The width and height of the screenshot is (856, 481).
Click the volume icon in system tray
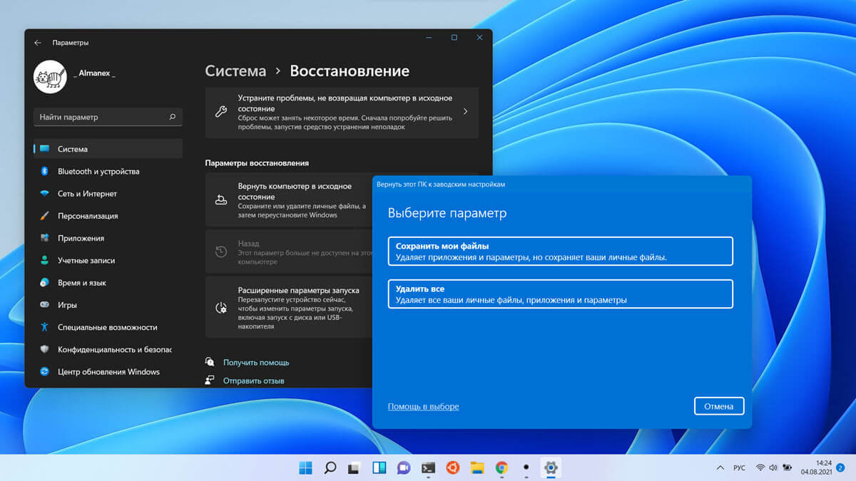click(x=774, y=468)
